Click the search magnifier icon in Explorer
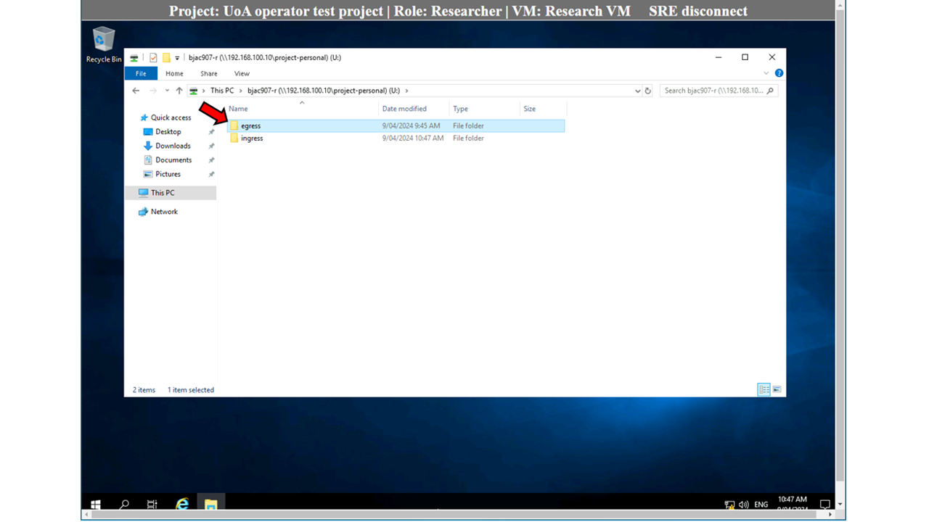The image size is (929, 522). [770, 91]
